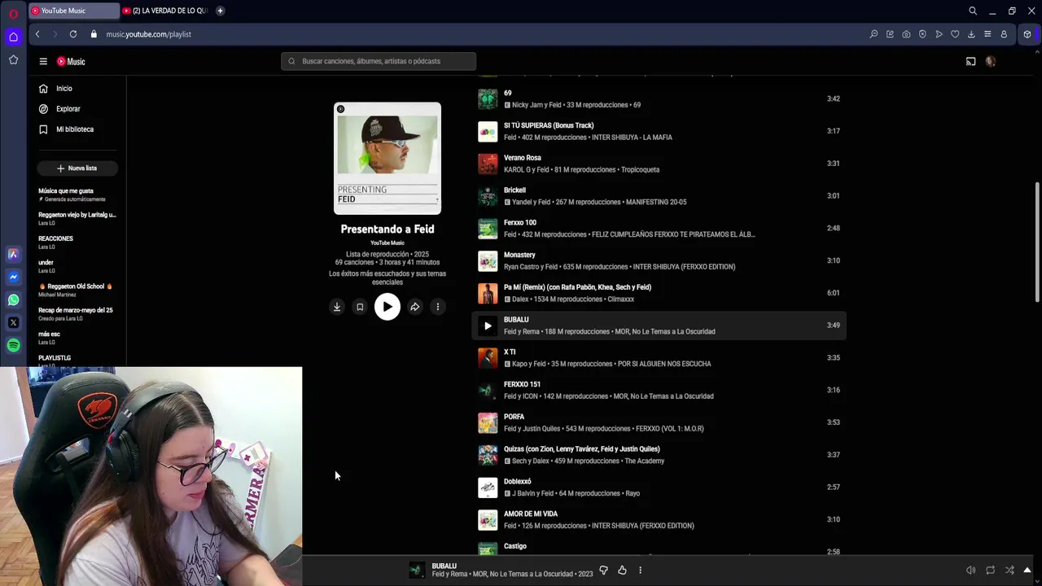Switch to the YouTube Music tab
Image resolution: width=1042 pixels, height=586 pixels.
tap(74, 11)
